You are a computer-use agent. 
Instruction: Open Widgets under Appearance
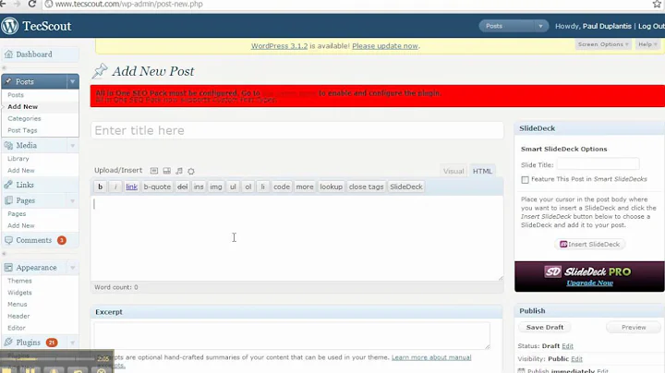[x=19, y=293]
